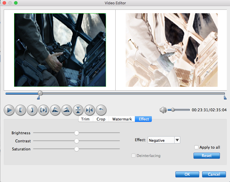230x182 pixels.
Task: Confirm changes with the OK button
Action: coord(187,174)
